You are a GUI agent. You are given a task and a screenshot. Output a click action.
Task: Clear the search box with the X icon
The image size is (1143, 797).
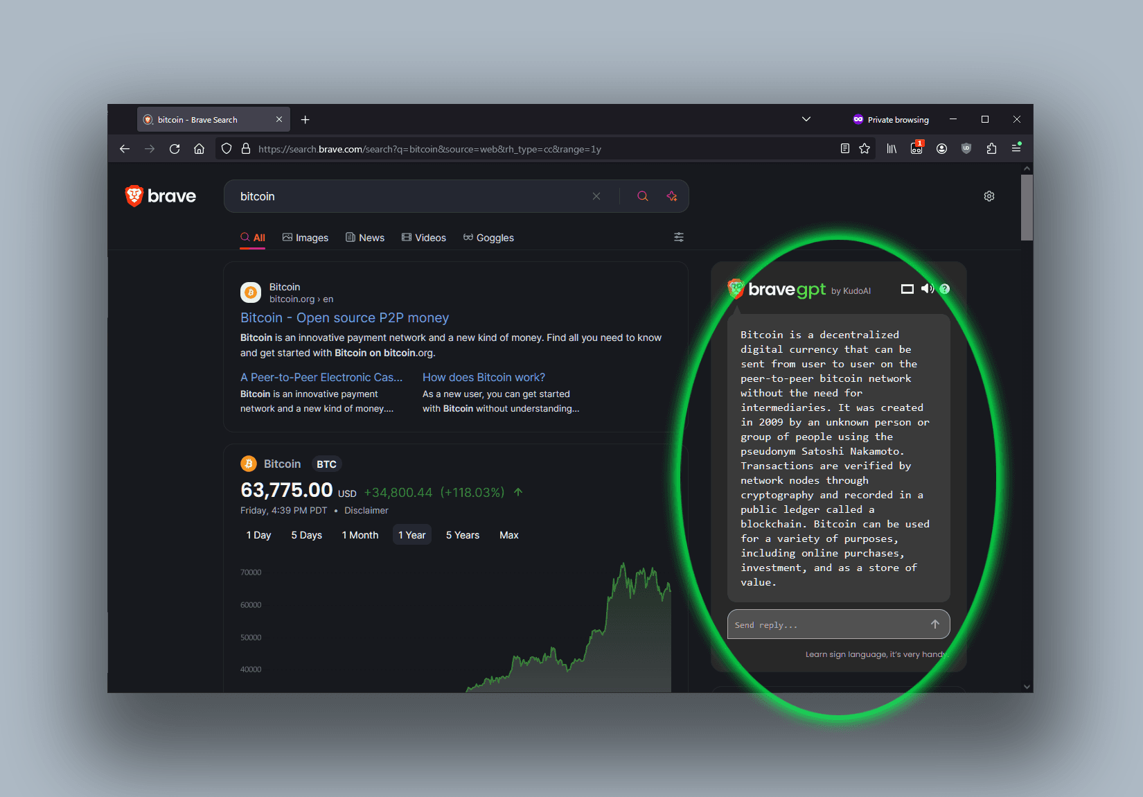click(x=596, y=196)
